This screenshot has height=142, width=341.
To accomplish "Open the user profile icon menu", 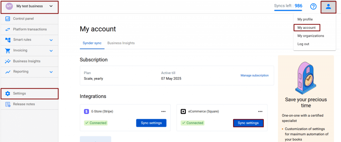I will [328, 7].
